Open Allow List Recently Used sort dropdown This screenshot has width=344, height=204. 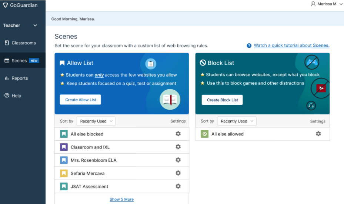96,121
